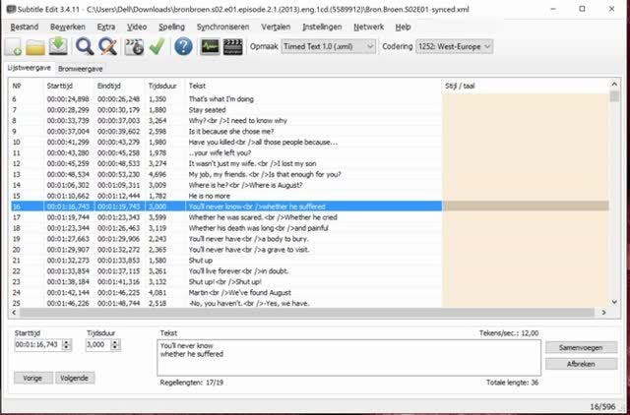Open Replace with the magnifier pencil icon

107,46
